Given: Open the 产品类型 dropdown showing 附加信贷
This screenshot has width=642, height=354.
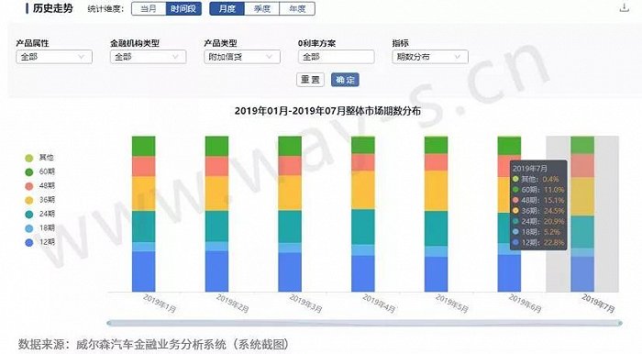Looking at the screenshot, I should pos(242,57).
